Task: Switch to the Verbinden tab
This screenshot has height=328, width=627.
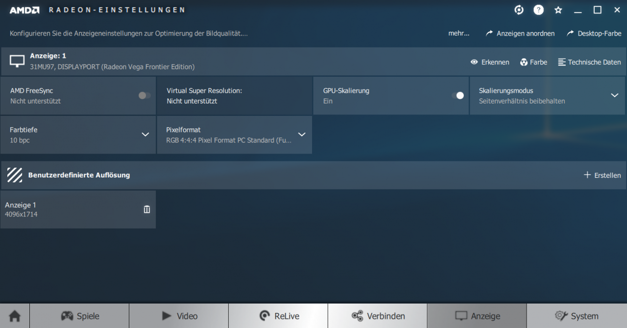Action: (378, 316)
